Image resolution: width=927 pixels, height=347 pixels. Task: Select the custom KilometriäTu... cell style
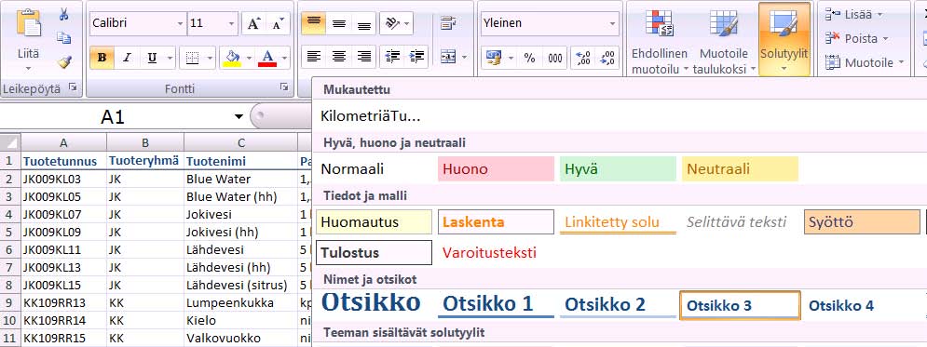[x=371, y=116]
